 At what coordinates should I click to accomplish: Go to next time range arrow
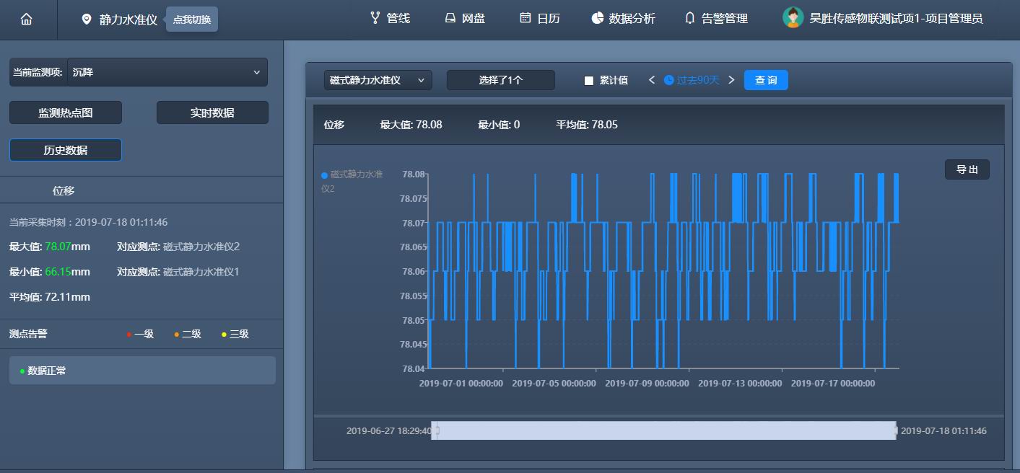click(x=731, y=80)
